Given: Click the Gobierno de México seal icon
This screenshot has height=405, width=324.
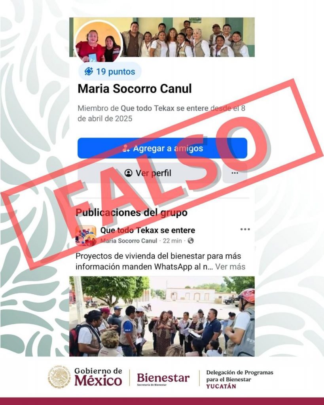Looking at the screenshot, I should [x=59, y=377].
